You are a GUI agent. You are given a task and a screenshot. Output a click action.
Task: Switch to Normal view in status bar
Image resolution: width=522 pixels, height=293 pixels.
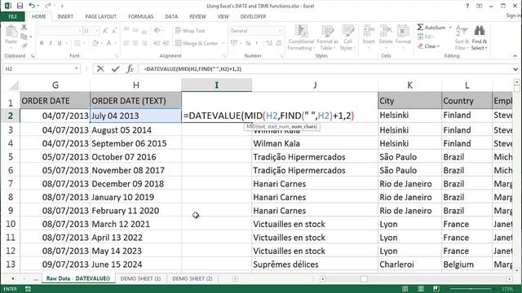(x=405, y=289)
